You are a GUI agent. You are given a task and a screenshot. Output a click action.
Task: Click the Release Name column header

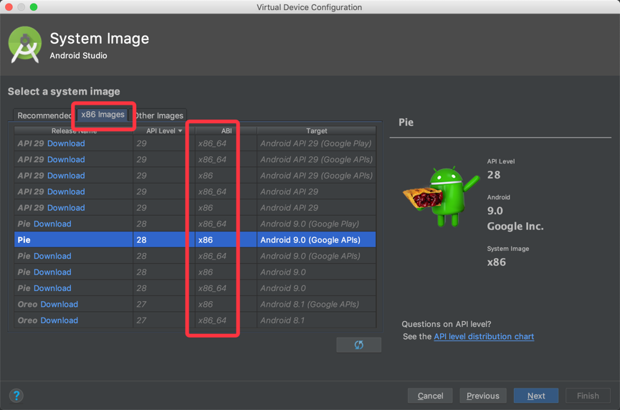[74, 131]
